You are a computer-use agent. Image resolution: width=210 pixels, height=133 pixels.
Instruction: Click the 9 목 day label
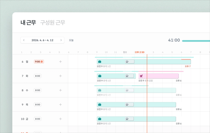25,105
